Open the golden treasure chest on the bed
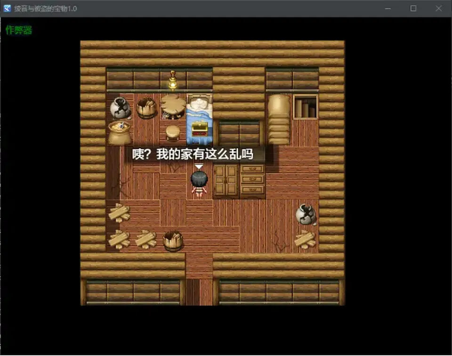 tap(199, 129)
